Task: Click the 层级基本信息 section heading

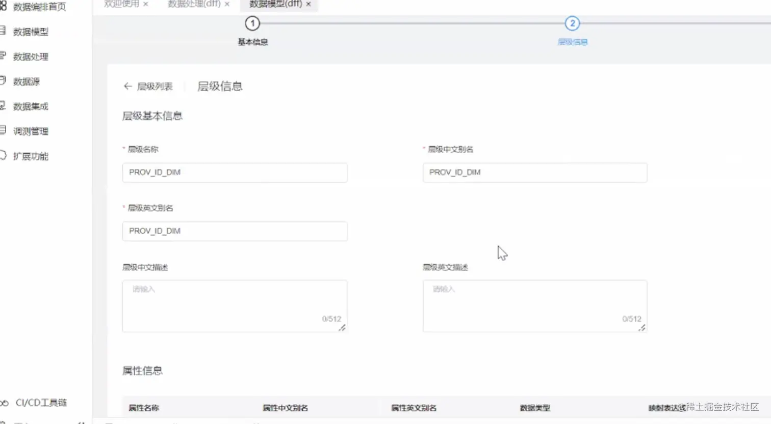Action: coord(152,116)
